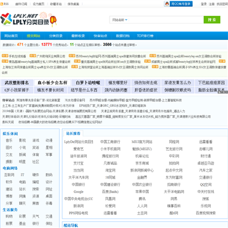Open the 购物 subcategory
Viewport: 228px width, 228px height.
click(9, 217)
